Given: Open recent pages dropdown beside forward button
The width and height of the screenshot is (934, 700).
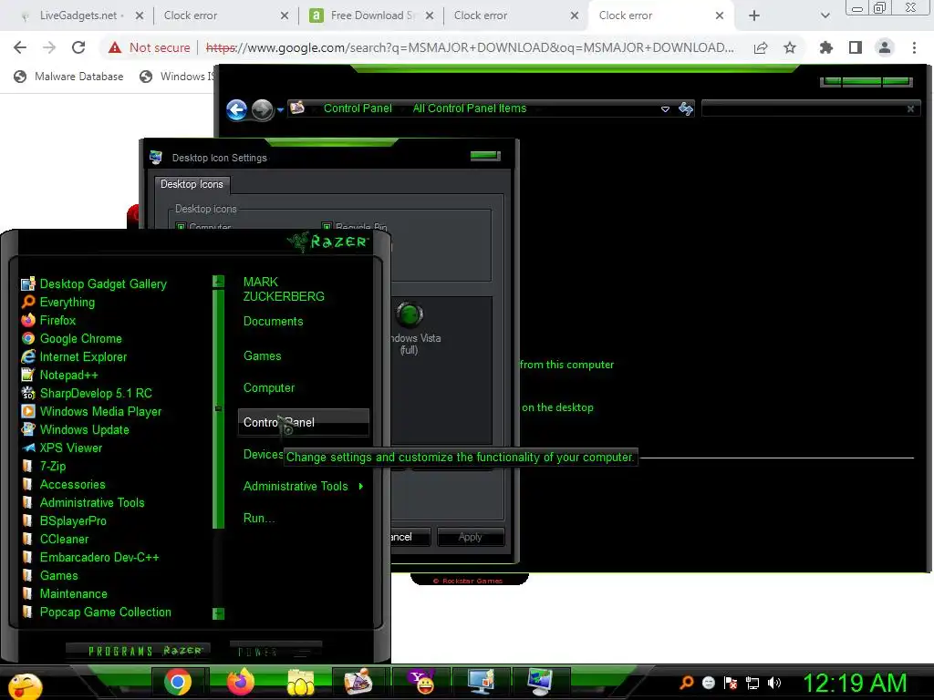Looking at the screenshot, I should 280,110.
